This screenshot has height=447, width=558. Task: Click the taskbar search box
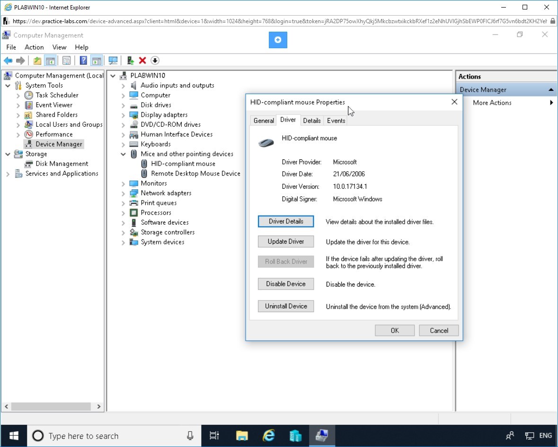(x=114, y=436)
